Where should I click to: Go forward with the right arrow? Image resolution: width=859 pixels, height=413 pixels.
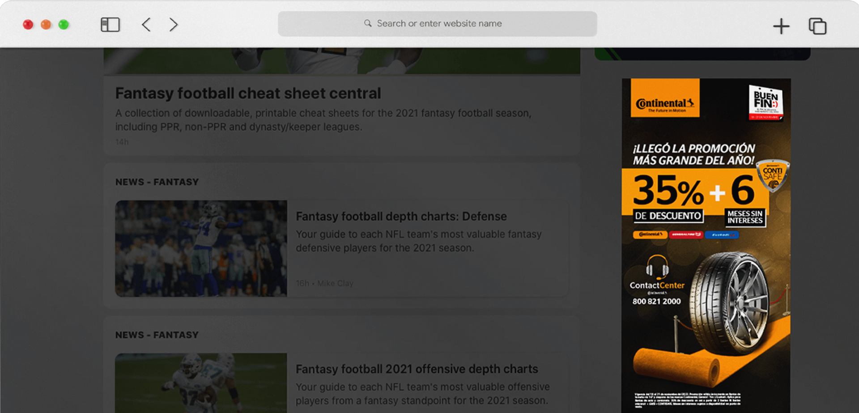click(174, 25)
